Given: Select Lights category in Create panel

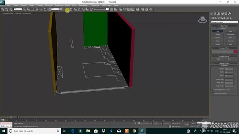Looking at the screenshot, I should pyautogui.click(x=218, y=18).
